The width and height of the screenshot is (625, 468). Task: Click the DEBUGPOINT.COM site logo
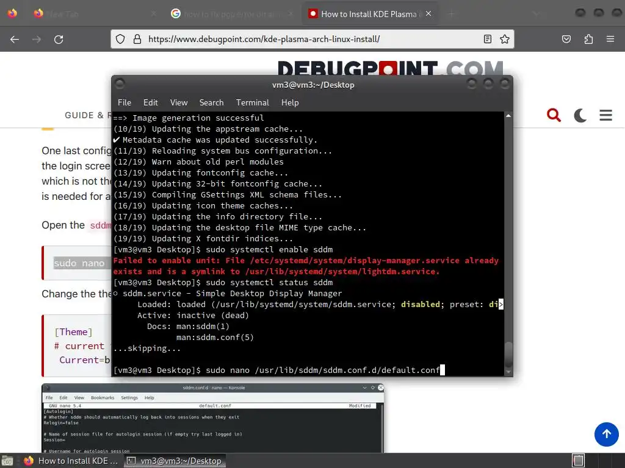pos(390,68)
